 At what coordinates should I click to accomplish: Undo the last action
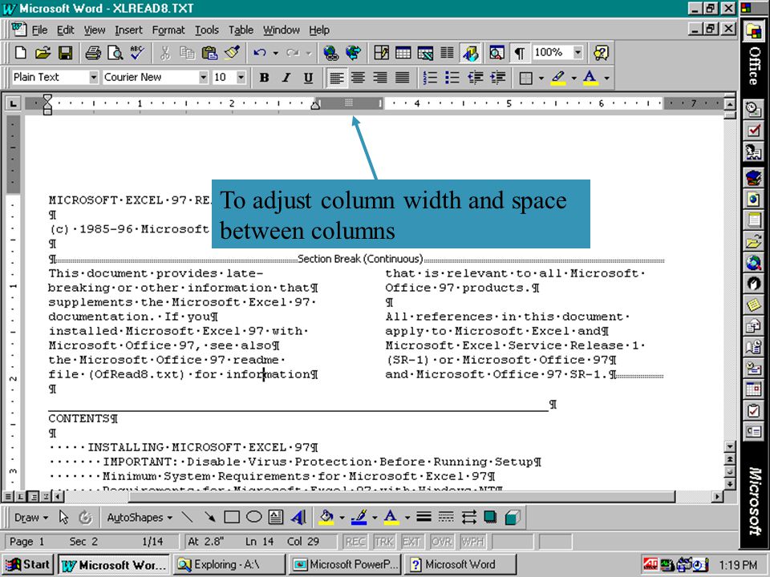pos(260,53)
